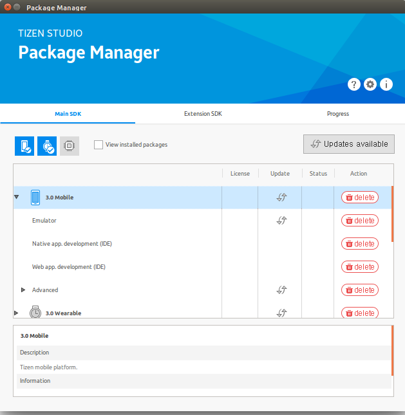
Task: Switch to the Progress tab
Action: click(x=337, y=114)
